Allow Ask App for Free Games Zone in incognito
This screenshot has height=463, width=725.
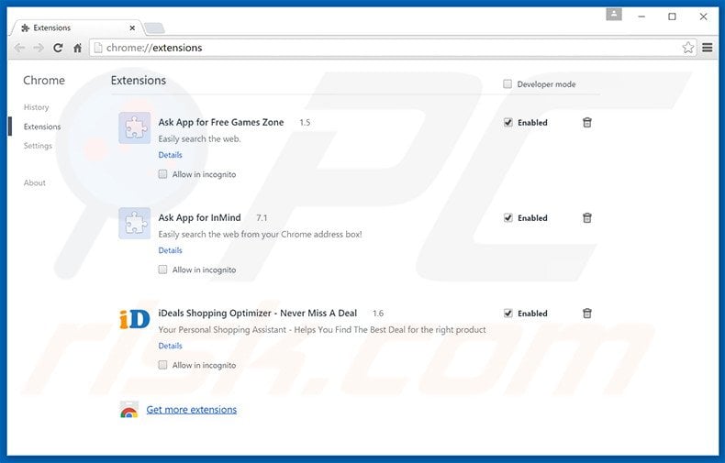click(x=162, y=174)
